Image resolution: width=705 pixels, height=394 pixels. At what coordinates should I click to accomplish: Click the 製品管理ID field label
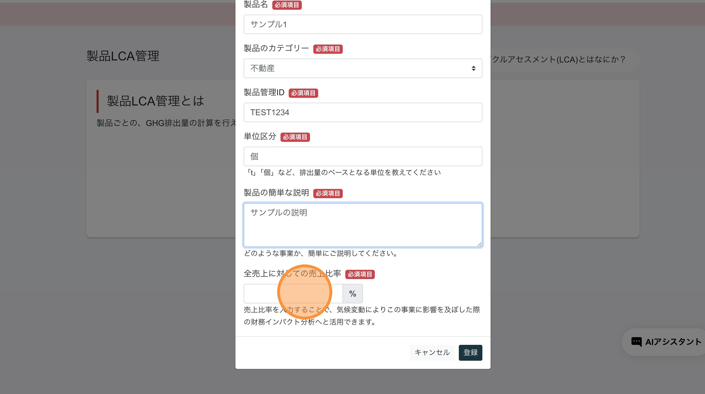click(264, 92)
